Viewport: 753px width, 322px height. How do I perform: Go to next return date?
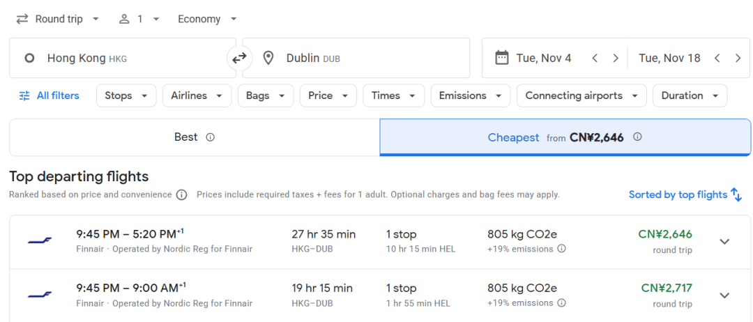(738, 59)
